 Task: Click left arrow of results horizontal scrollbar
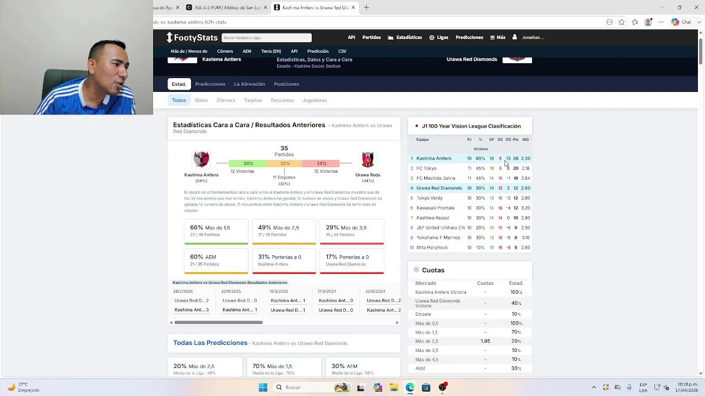[171, 322]
